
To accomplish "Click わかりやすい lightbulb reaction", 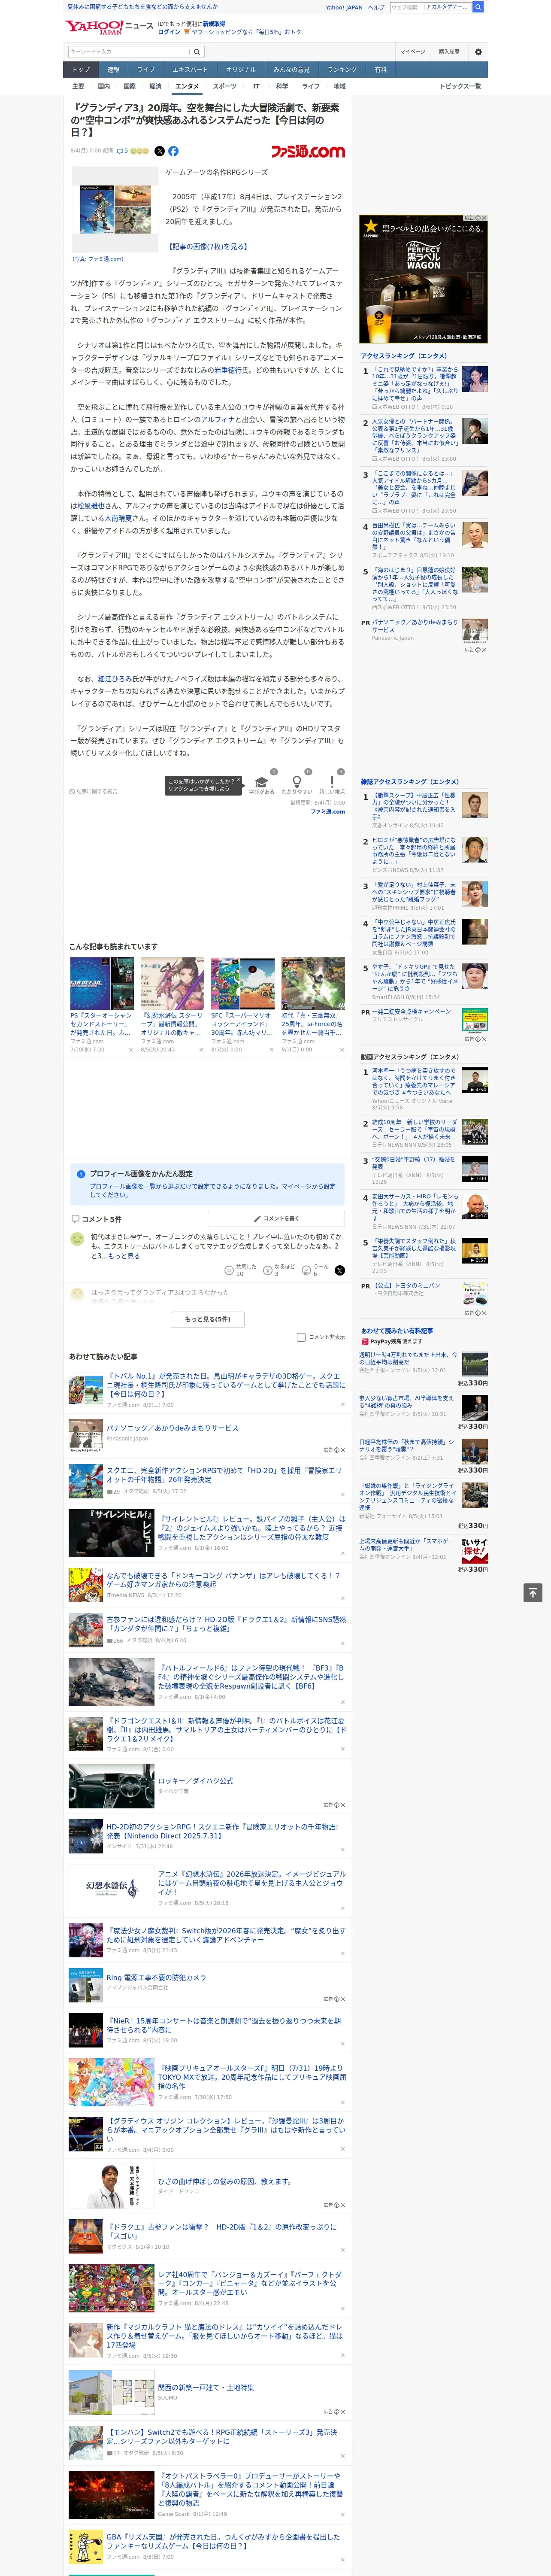I will (296, 784).
